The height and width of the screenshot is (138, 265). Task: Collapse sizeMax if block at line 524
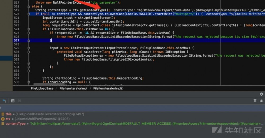(x=29, y=29)
